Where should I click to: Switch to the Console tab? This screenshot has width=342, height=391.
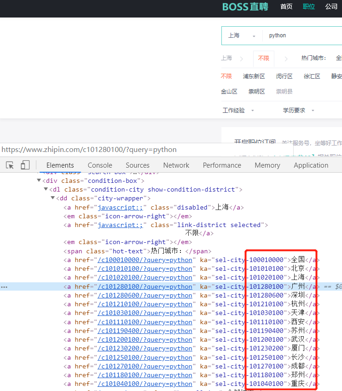point(100,165)
